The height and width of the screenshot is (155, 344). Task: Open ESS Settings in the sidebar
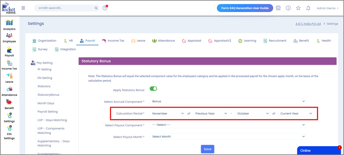[x=9, y=132]
